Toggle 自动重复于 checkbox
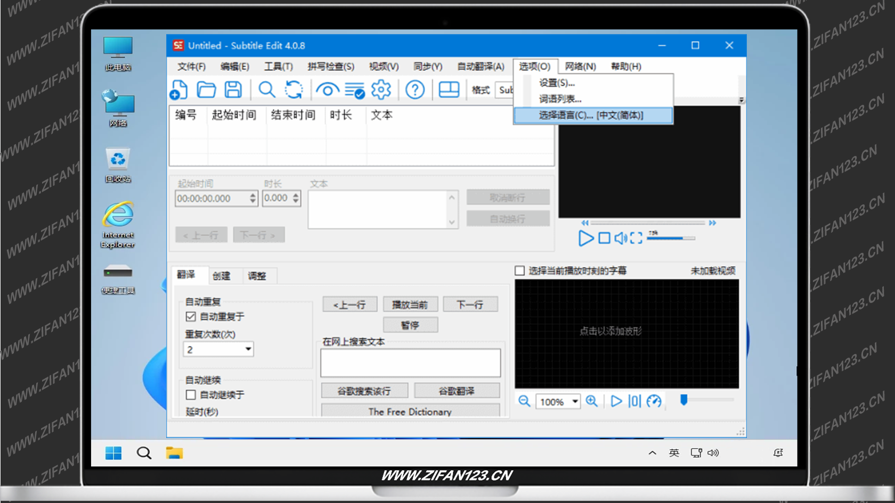The height and width of the screenshot is (503, 895). [x=191, y=317]
